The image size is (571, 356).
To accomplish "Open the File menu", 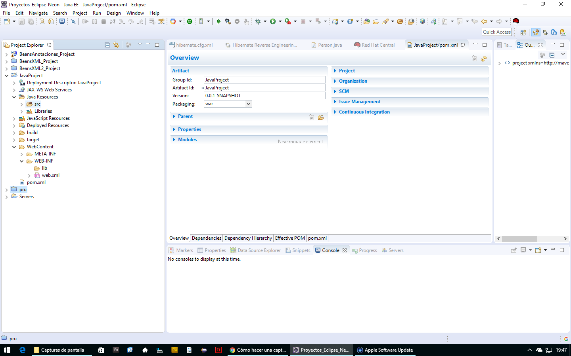I will tap(6, 13).
